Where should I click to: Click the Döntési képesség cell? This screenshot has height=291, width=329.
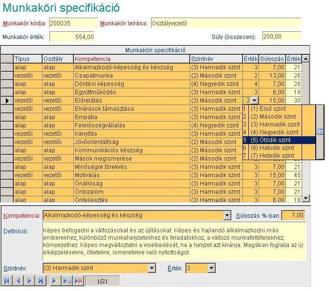(x=132, y=84)
